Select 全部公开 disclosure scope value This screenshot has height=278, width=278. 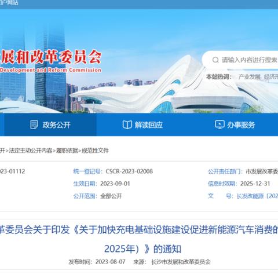[111, 196]
